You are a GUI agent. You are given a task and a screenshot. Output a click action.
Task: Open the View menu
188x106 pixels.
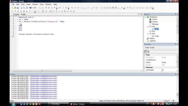[23, 4]
